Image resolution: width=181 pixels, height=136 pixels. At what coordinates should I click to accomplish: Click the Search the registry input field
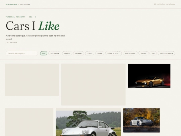(22, 53)
